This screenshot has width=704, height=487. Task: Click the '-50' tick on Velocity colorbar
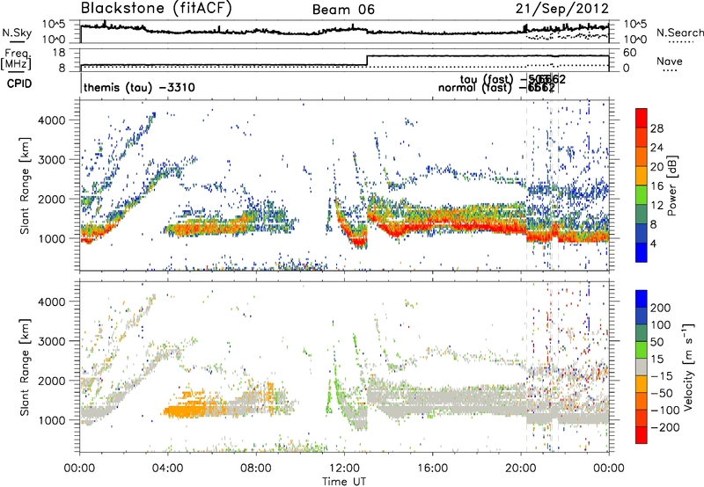pos(662,393)
